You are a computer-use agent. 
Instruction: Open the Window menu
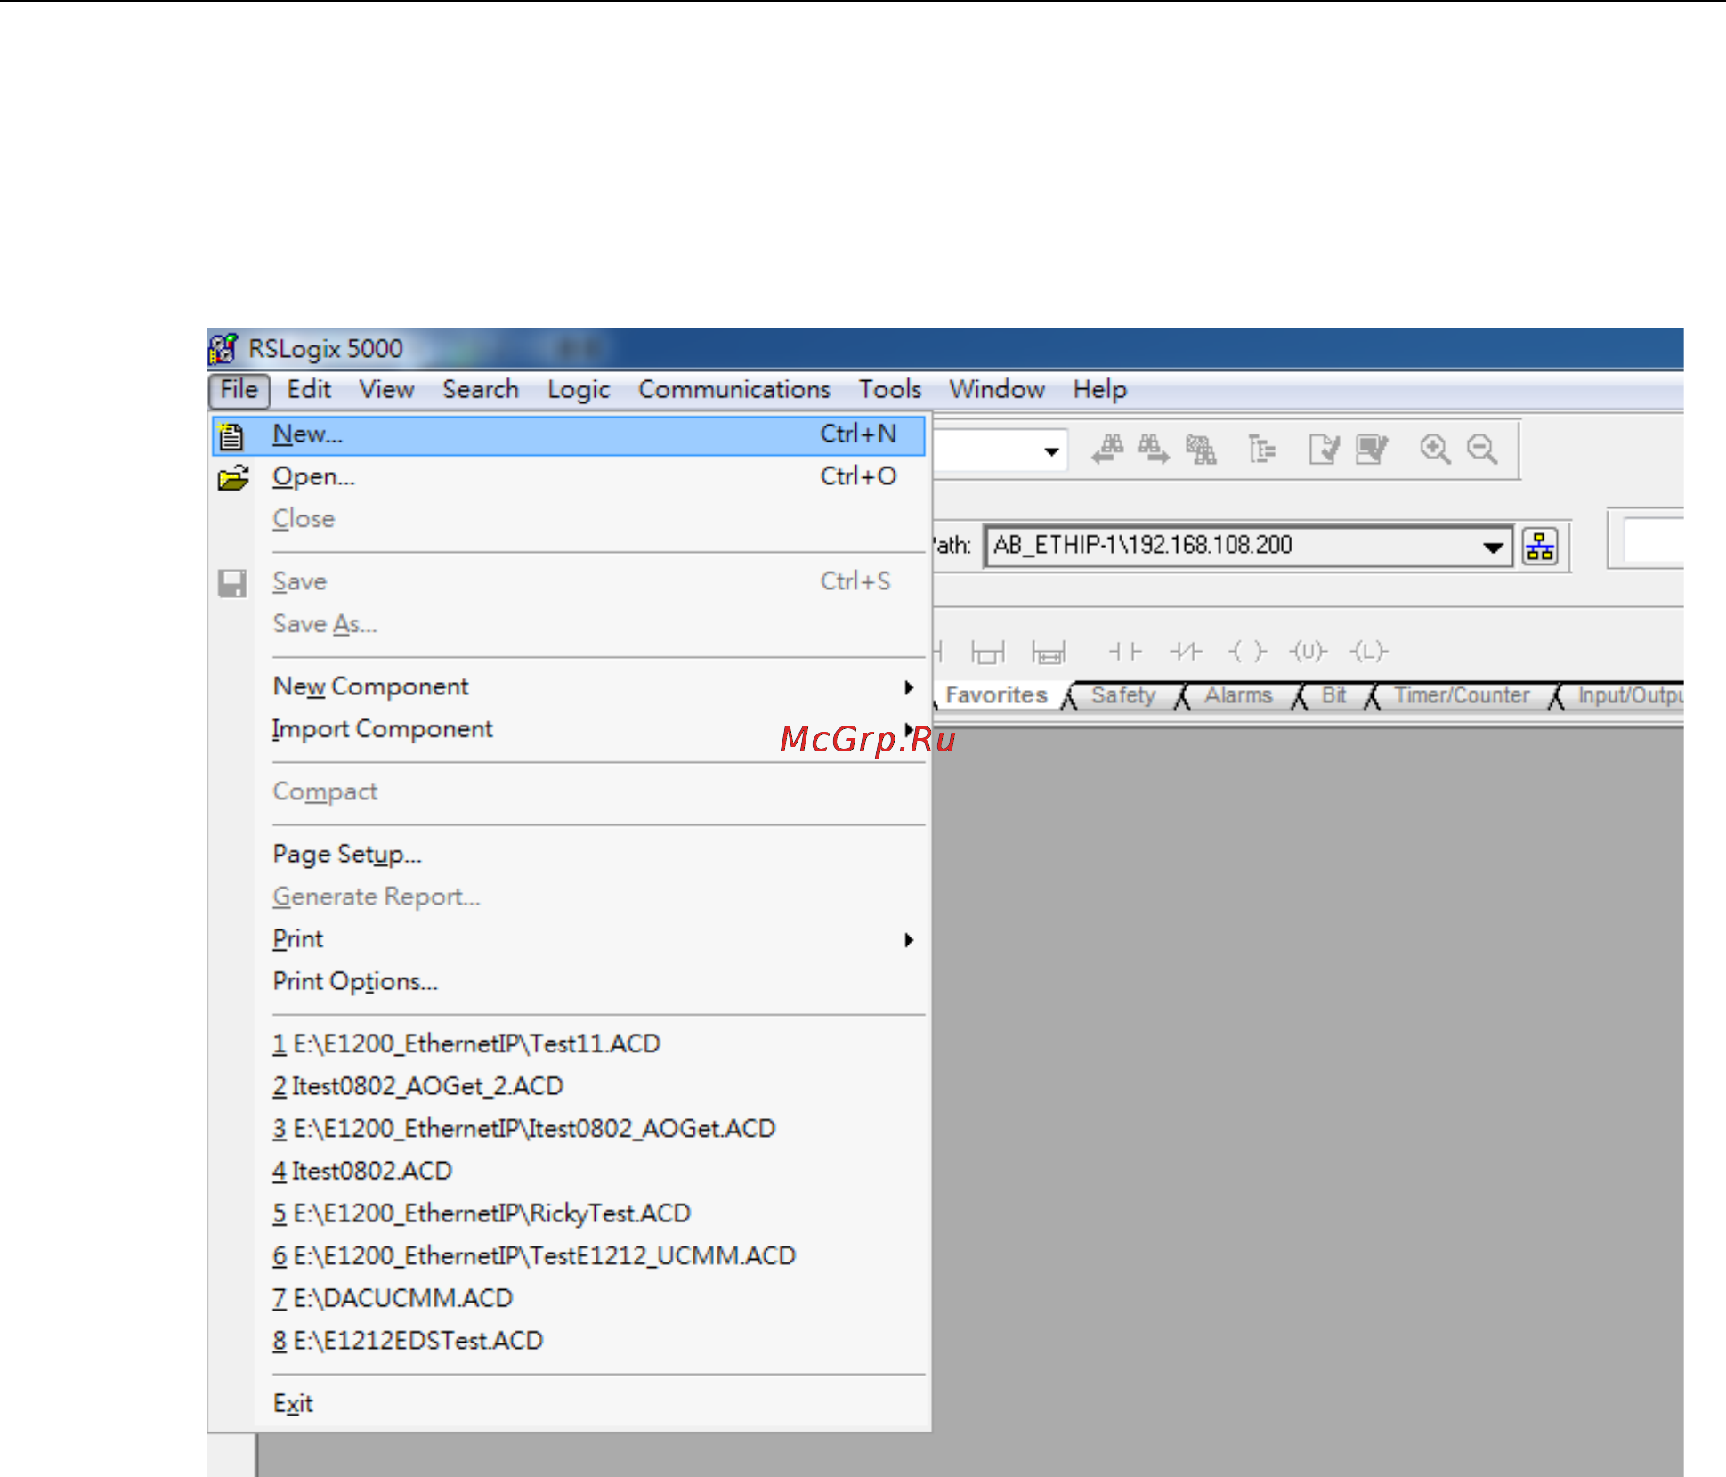pos(997,390)
